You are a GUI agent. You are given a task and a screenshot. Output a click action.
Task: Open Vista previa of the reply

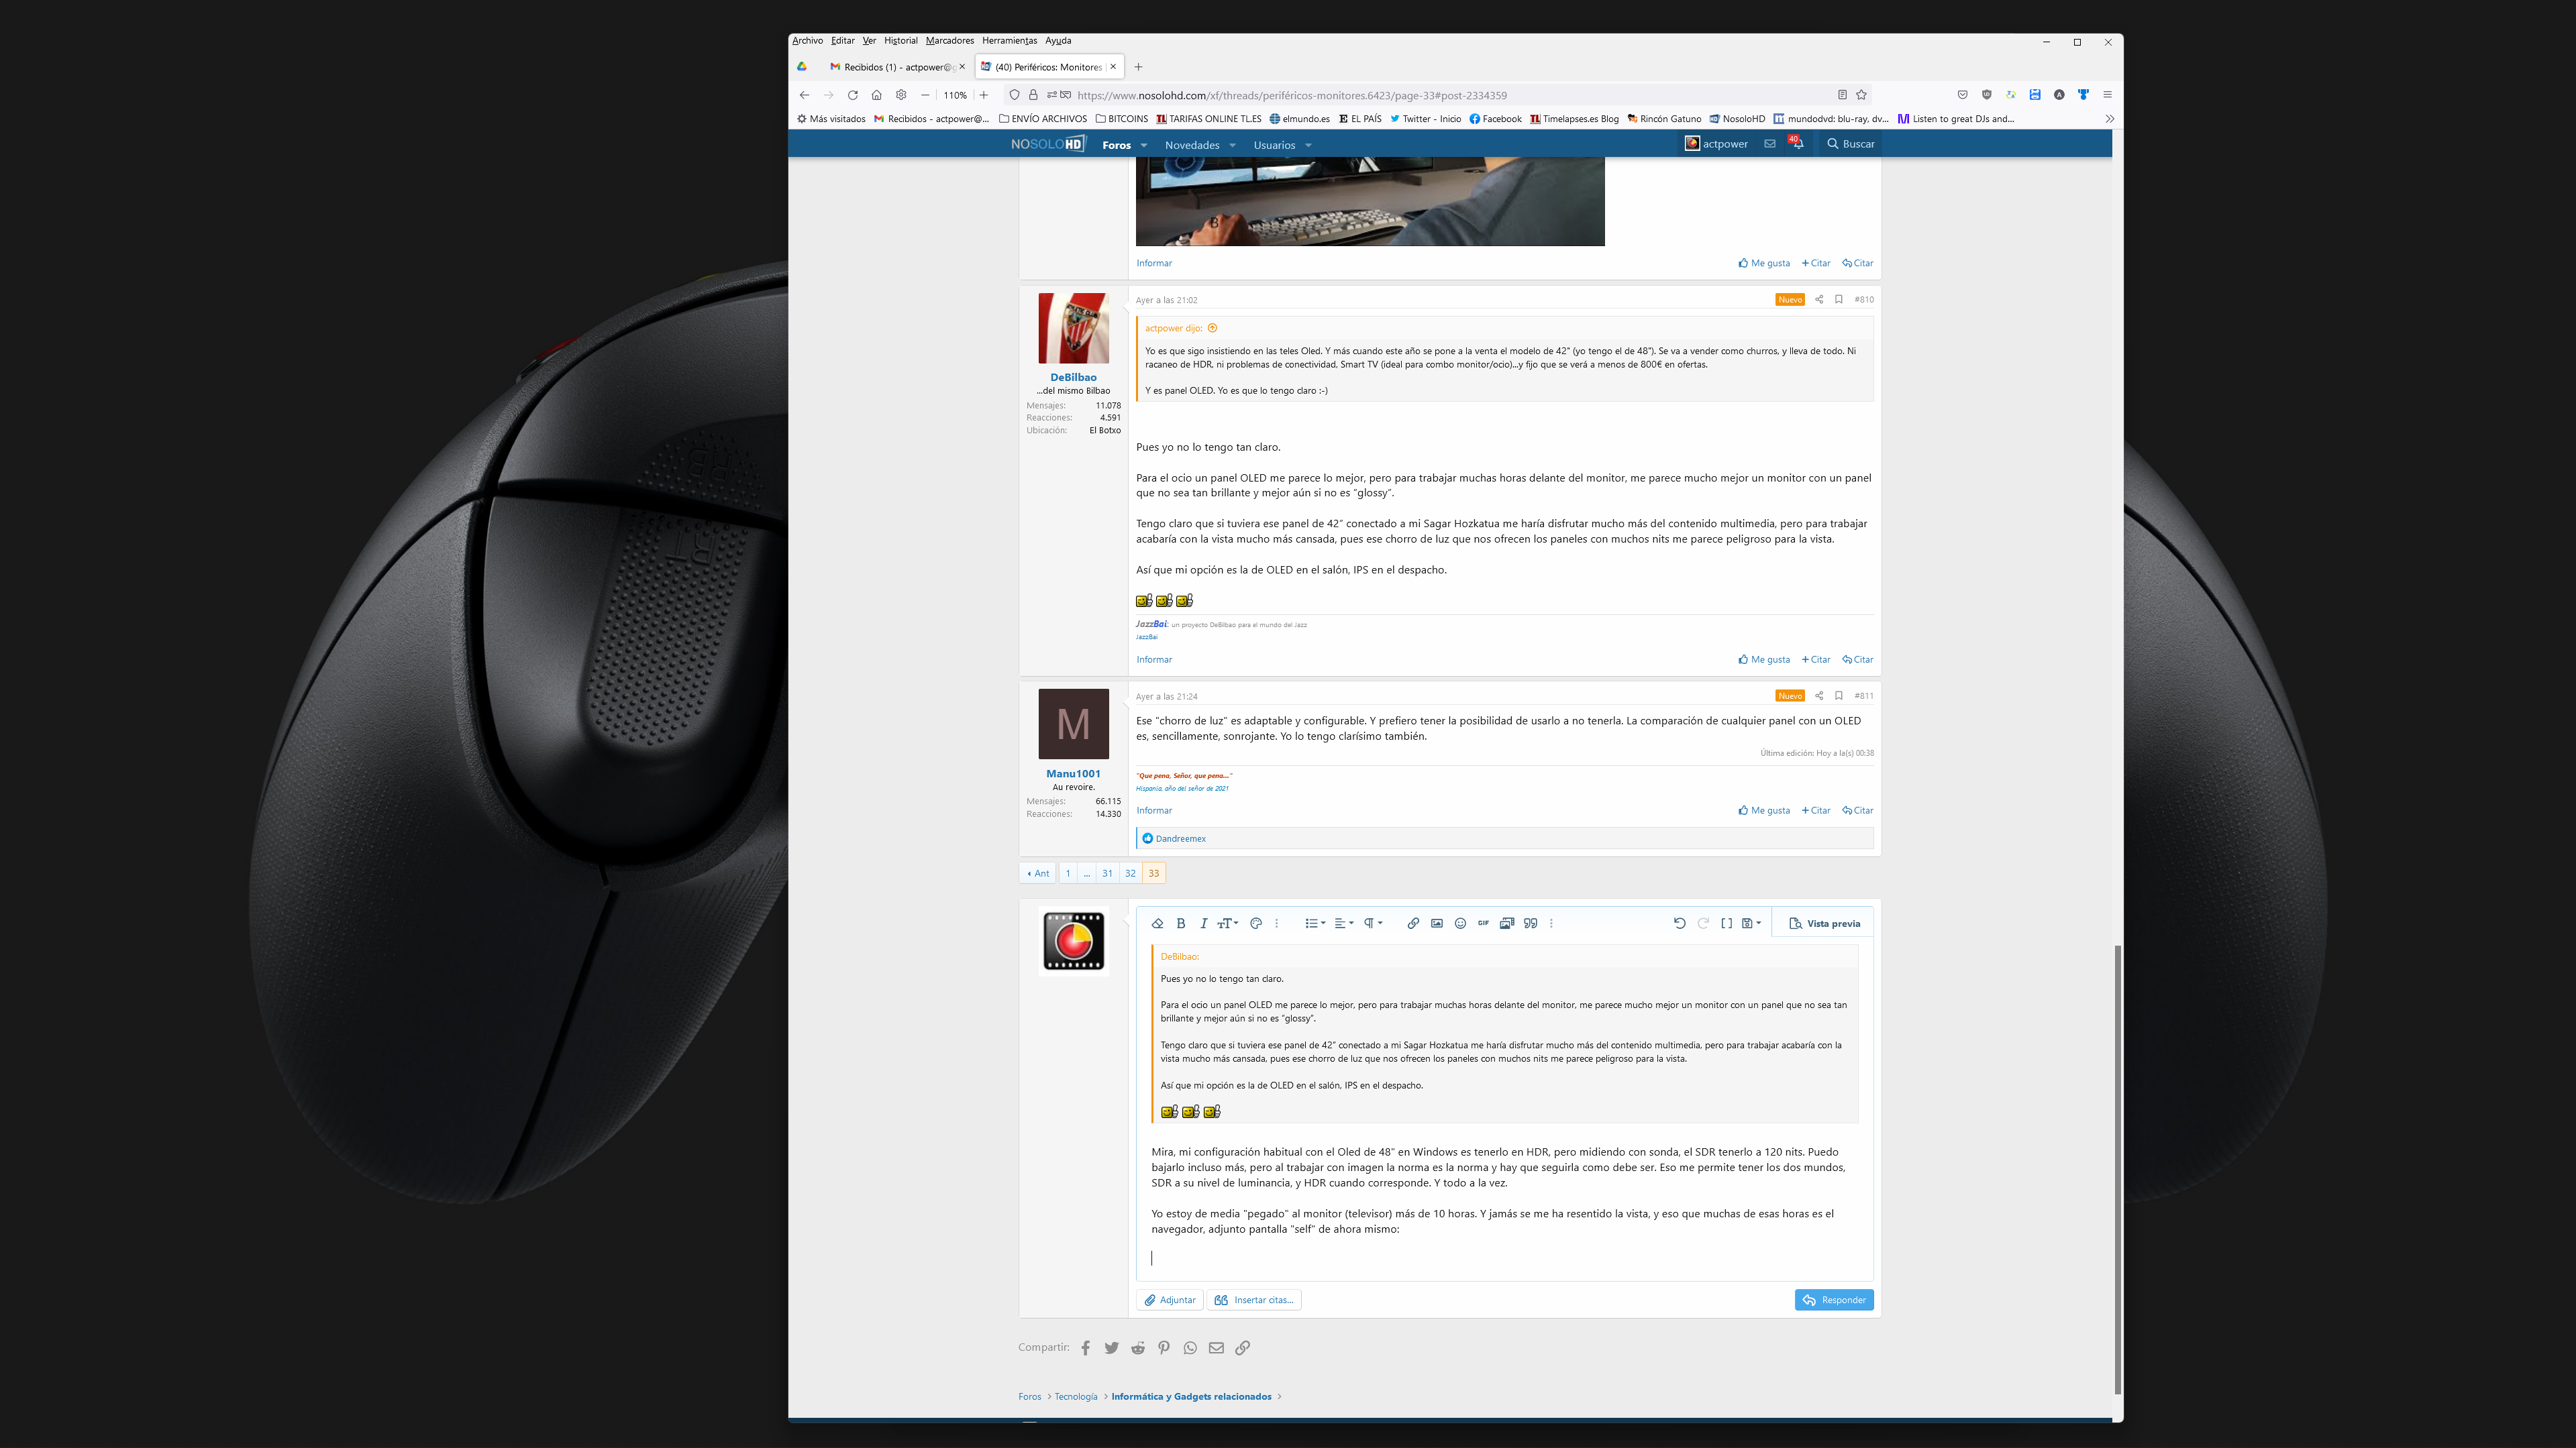(x=1824, y=924)
